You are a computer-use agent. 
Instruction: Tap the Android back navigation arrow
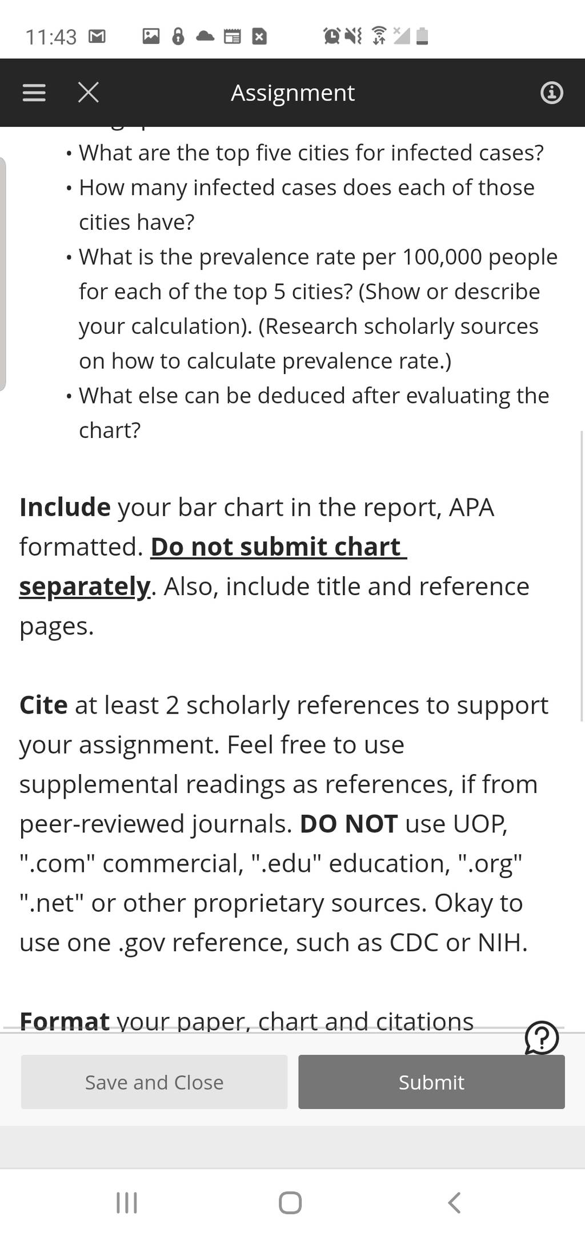[454, 1202]
